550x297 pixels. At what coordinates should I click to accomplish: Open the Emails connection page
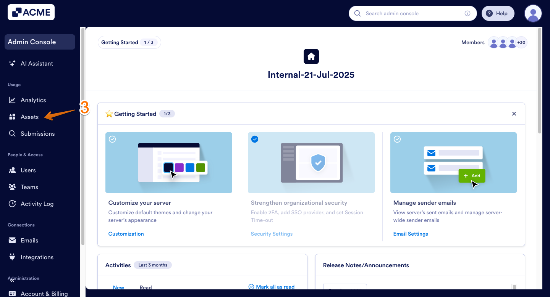(30, 240)
